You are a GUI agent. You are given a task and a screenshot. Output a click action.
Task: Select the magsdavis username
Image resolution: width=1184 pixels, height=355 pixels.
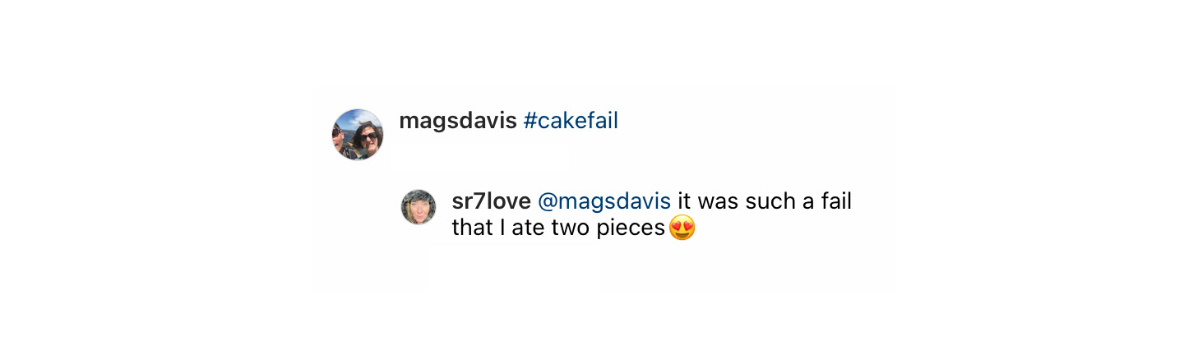tap(458, 121)
